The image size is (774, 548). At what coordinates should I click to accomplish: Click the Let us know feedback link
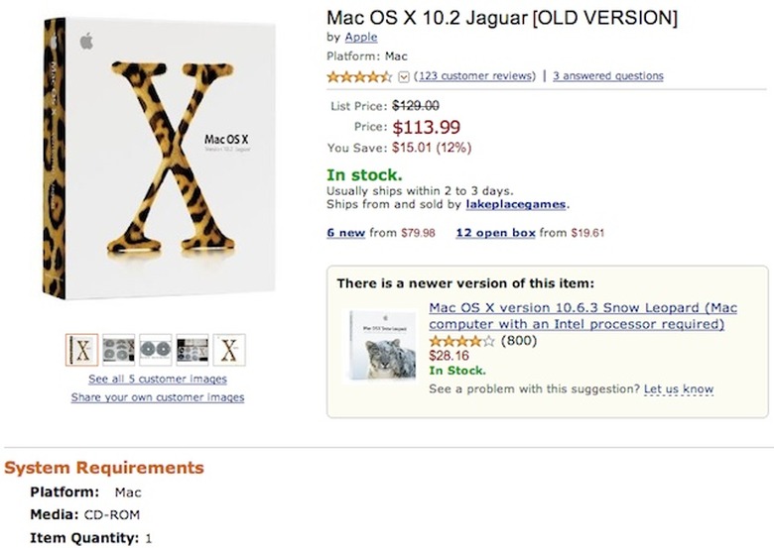pyautogui.click(x=678, y=389)
